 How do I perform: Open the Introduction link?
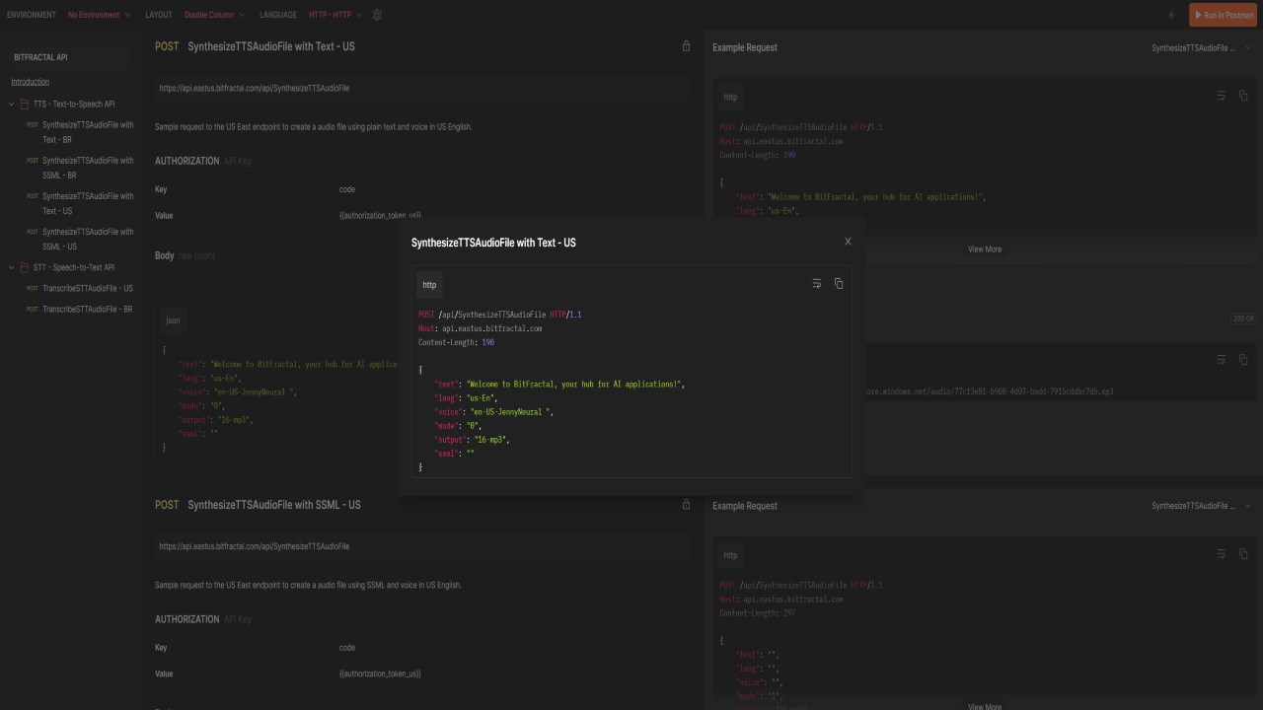click(x=31, y=82)
